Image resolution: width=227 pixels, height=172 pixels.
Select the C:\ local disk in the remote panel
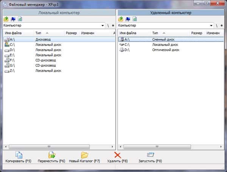171,45
